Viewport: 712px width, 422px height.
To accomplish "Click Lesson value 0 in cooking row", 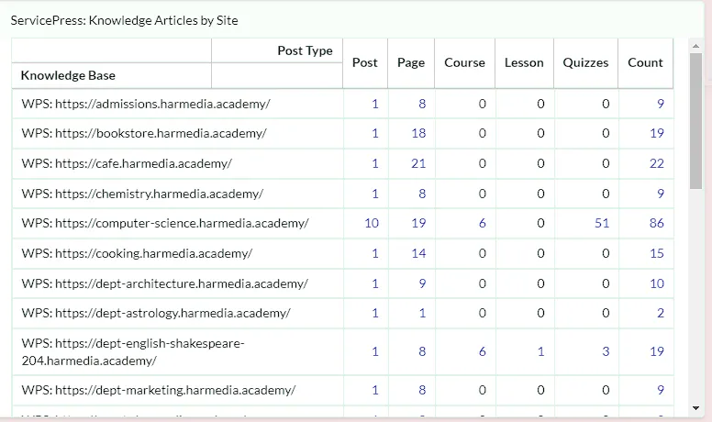I will (540, 253).
